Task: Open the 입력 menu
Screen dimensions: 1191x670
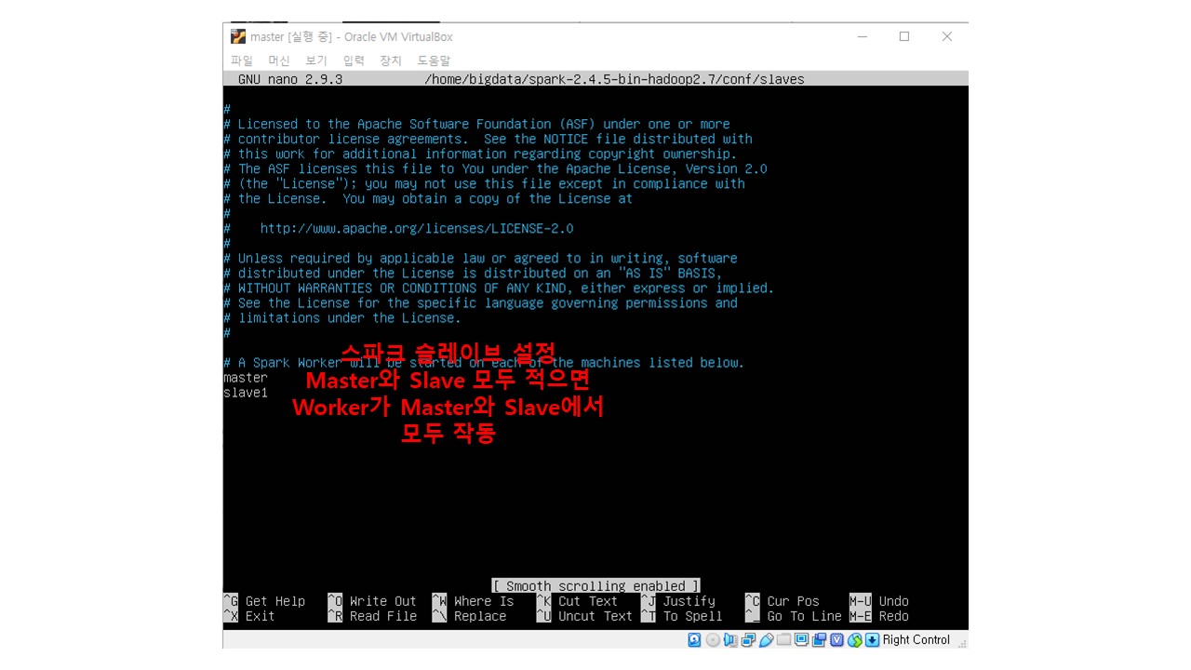Action: point(354,60)
